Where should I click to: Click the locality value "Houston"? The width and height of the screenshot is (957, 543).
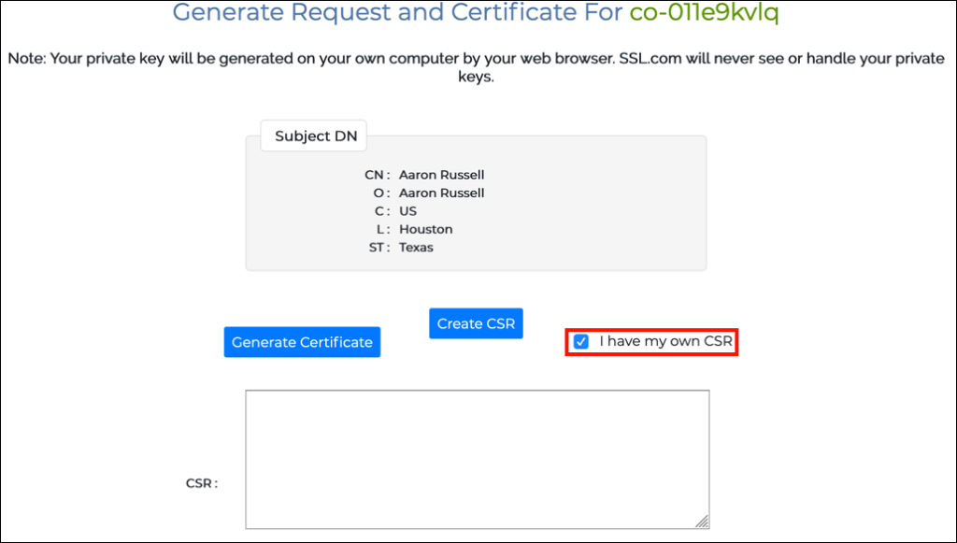pos(425,229)
